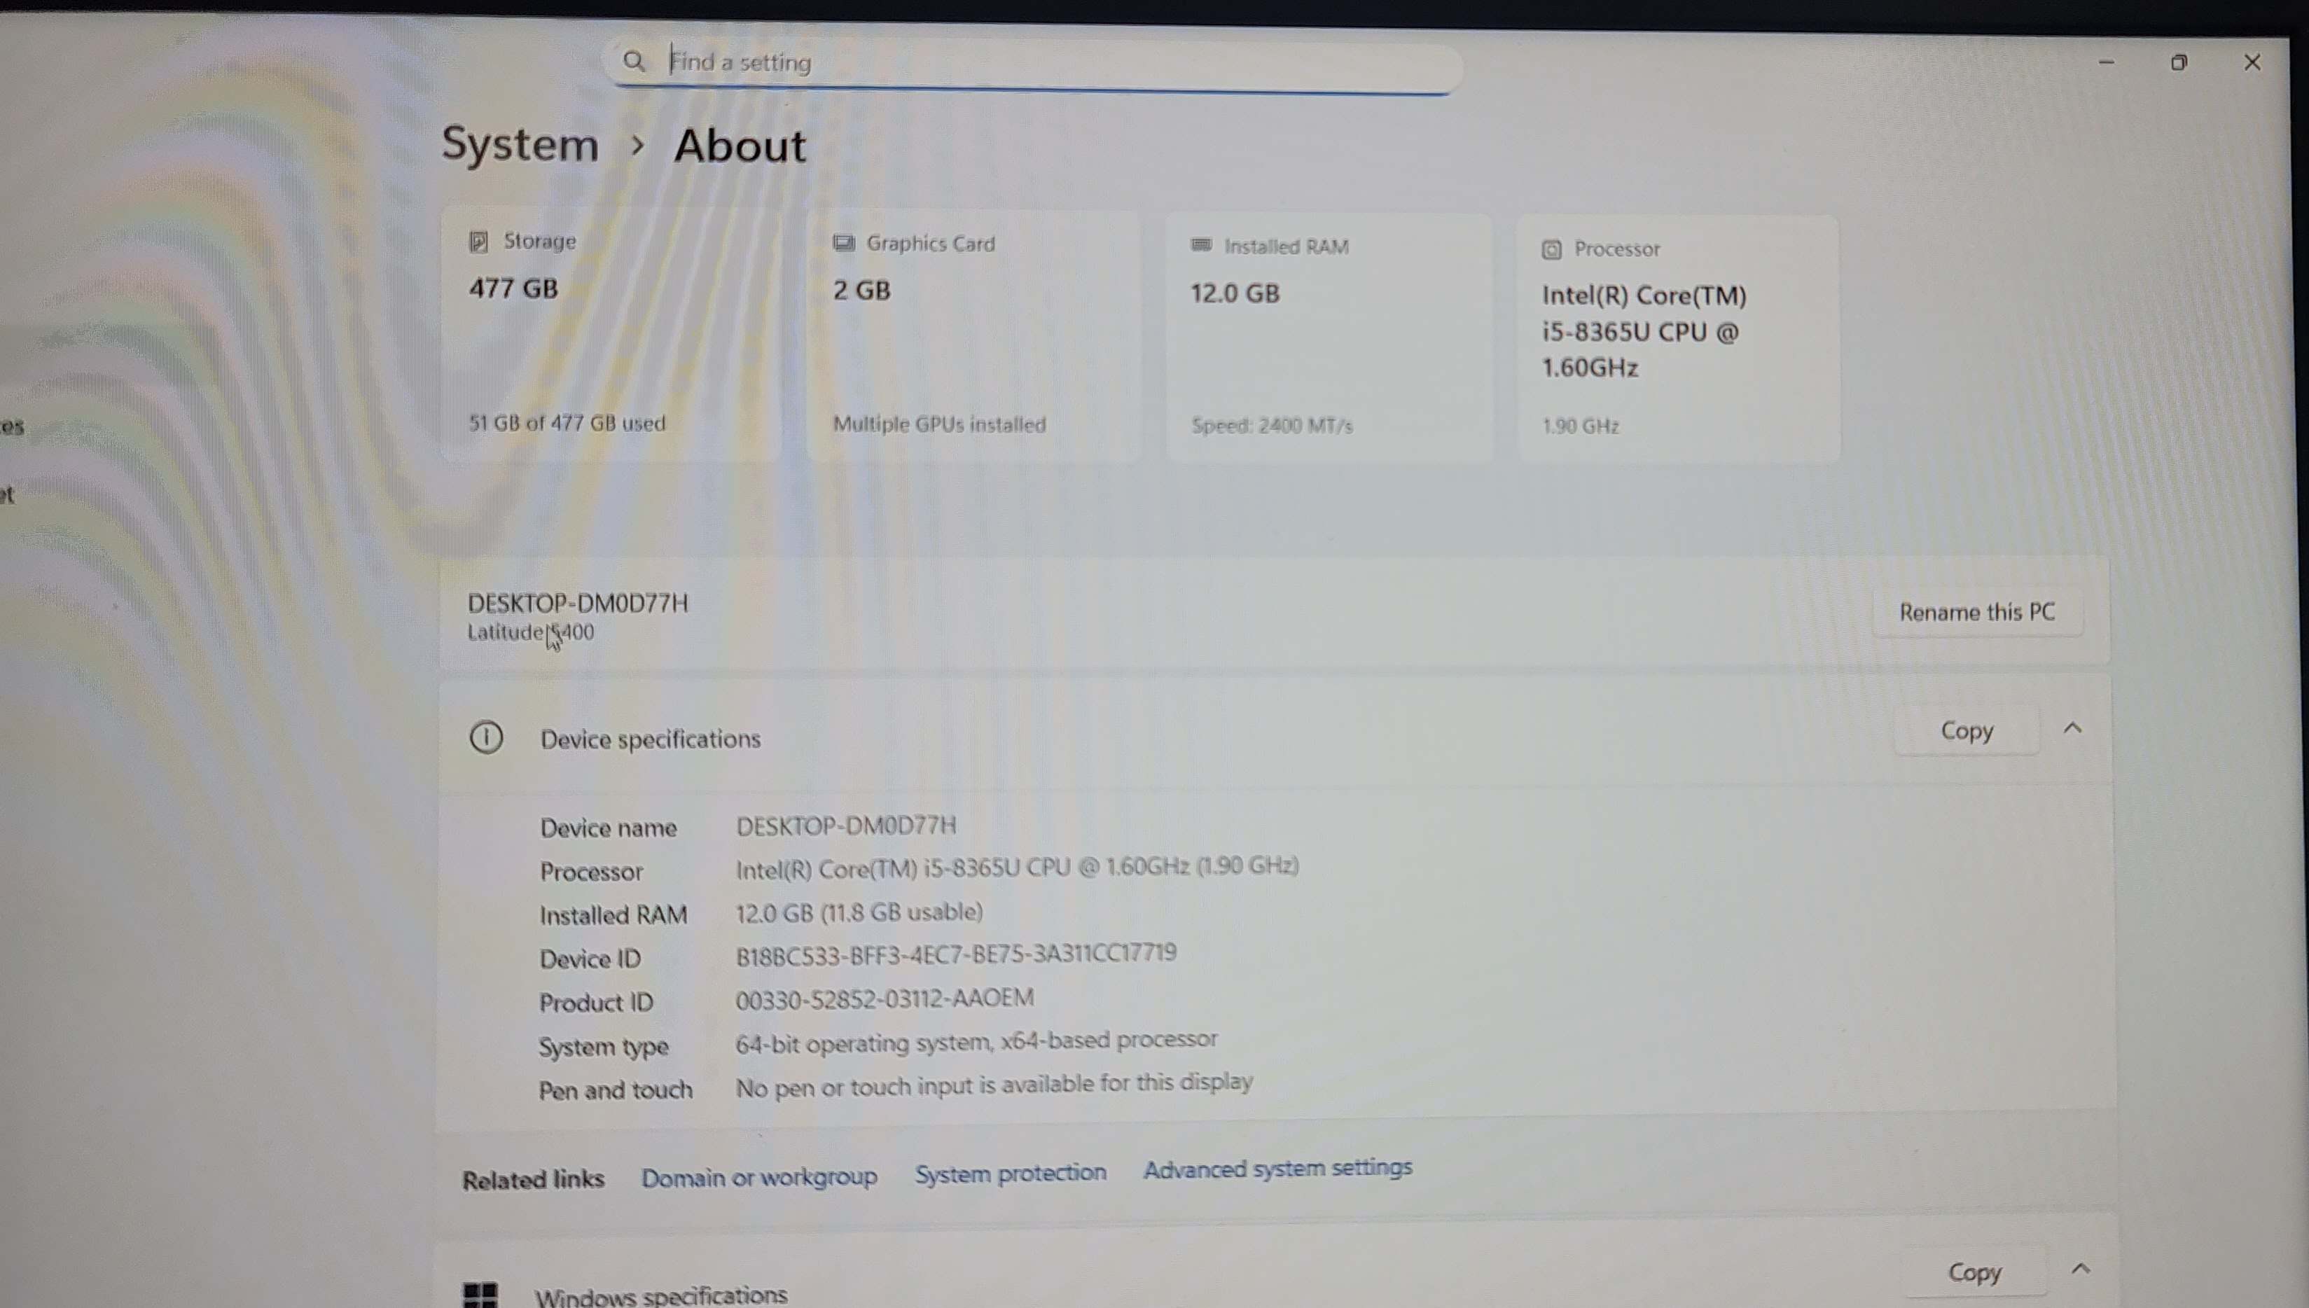The image size is (2309, 1308).
Task: Select the 12.0 GB RAM value
Action: [x=1235, y=293]
